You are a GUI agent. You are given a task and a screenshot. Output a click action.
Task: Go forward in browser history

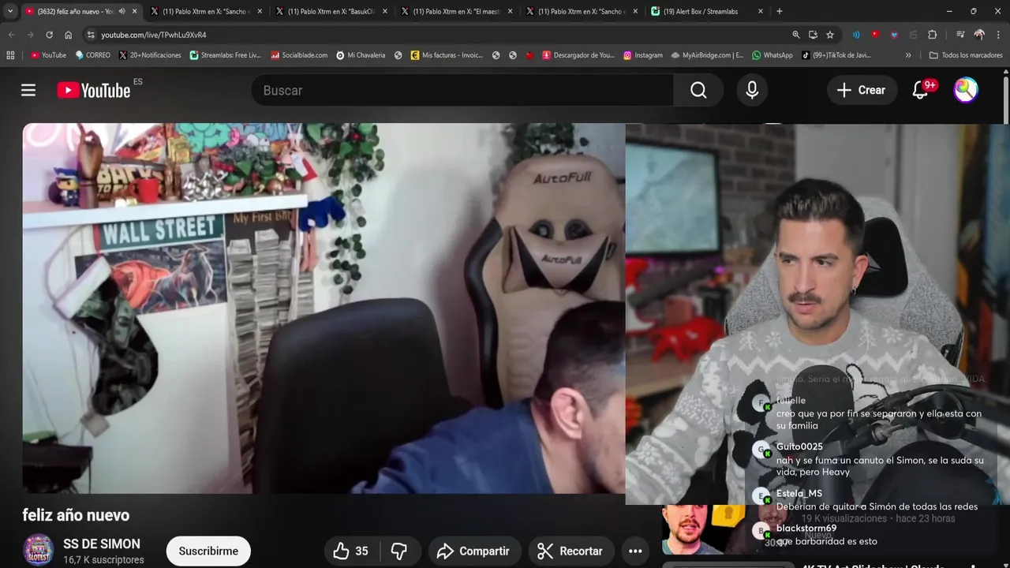click(x=30, y=35)
